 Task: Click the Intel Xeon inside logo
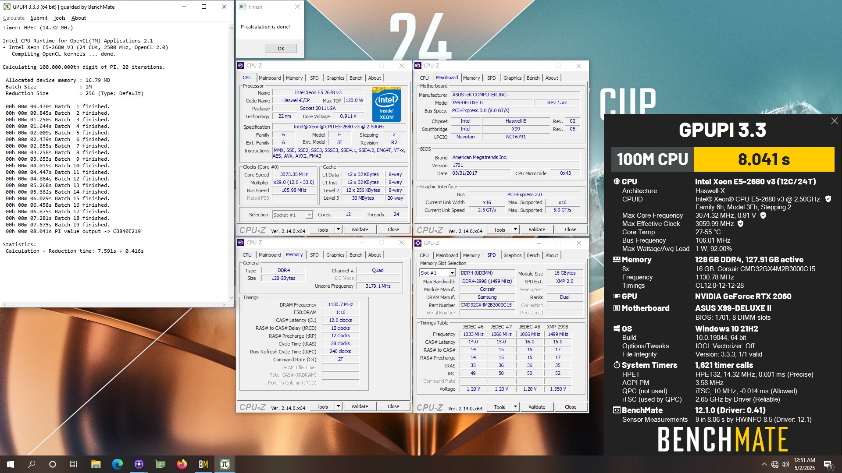[x=386, y=104]
